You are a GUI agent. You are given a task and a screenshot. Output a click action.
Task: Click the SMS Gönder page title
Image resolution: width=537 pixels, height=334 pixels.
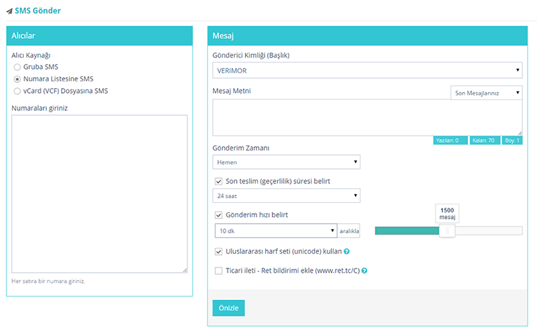[x=38, y=11]
